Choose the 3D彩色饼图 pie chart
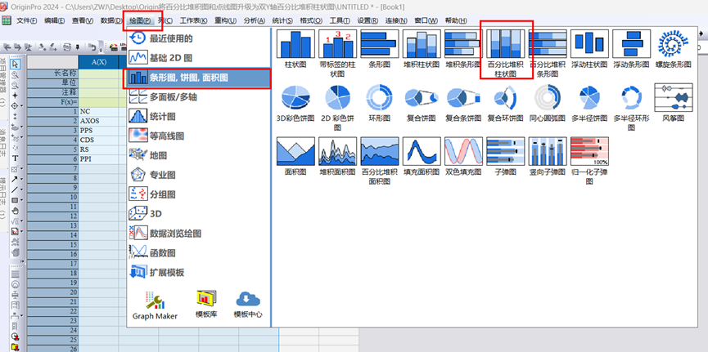Image resolution: width=708 pixels, height=352 pixels. (295, 103)
